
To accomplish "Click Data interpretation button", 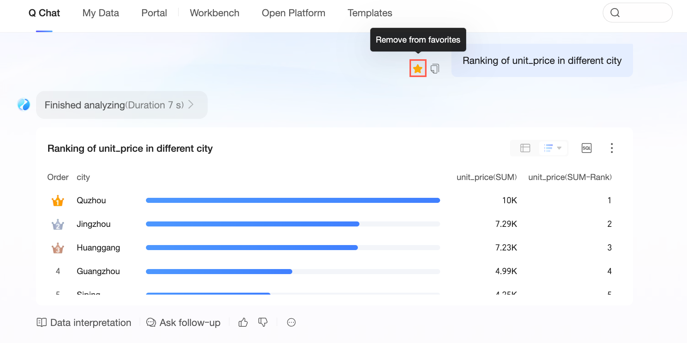I will 84,322.
